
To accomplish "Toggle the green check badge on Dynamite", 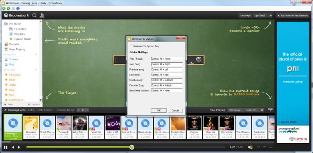I will pyautogui.click(x=221, y=129).
